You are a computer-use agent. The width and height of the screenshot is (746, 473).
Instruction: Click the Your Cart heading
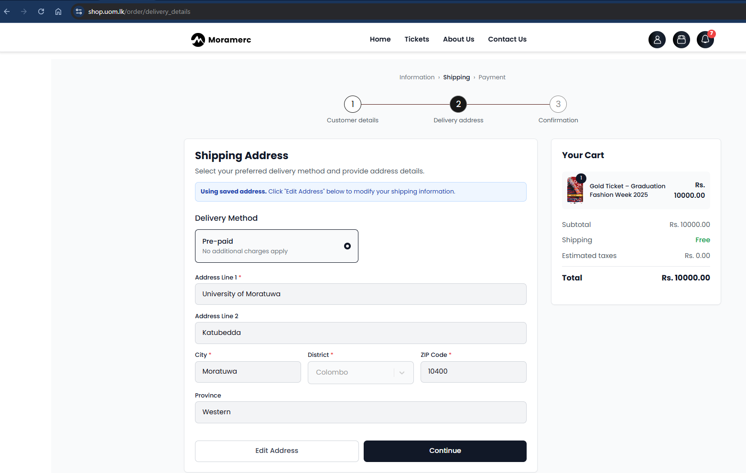[x=583, y=155]
